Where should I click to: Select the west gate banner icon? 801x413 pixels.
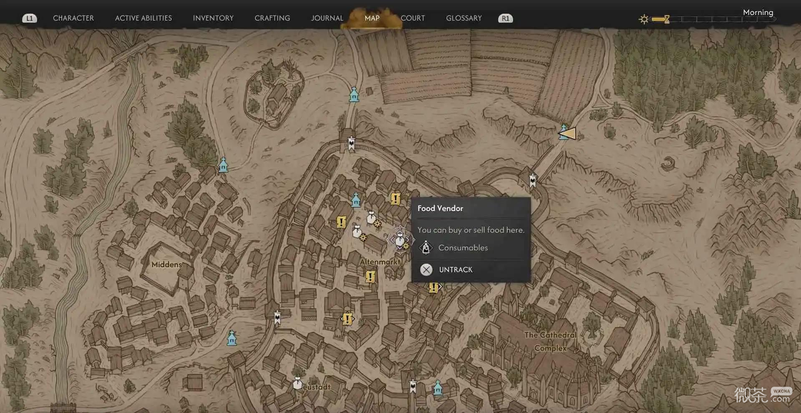(x=277, y=317)
